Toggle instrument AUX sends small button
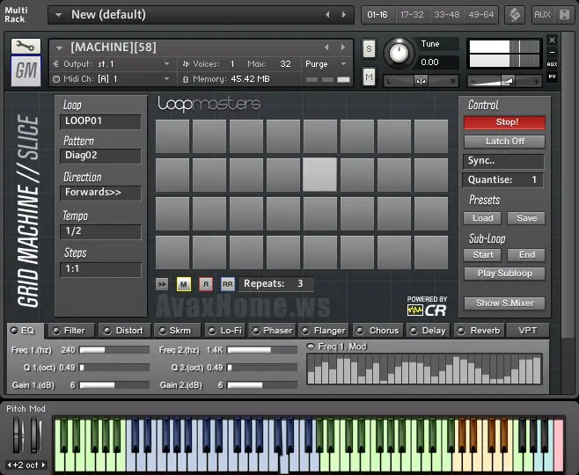The image size is (579, 475). tap(552, 64)
